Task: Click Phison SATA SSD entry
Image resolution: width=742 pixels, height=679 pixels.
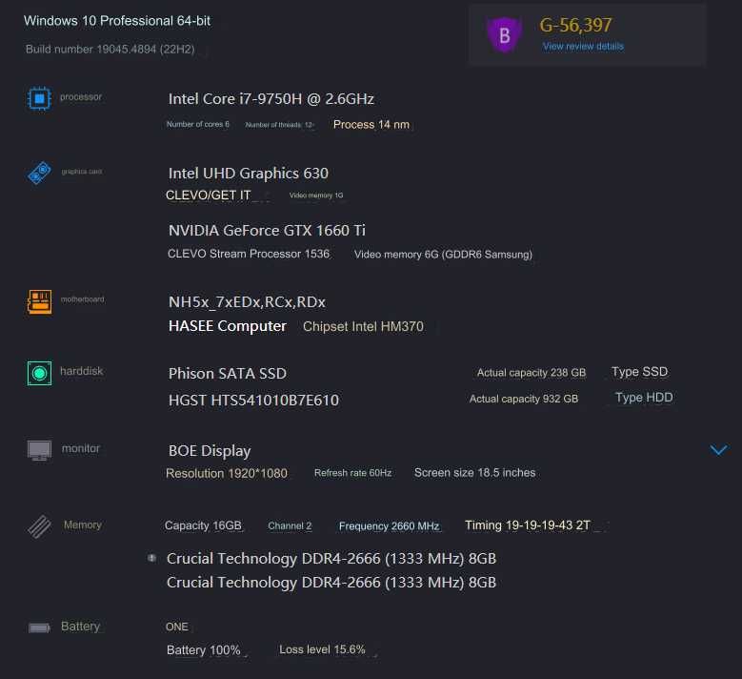Action: [x=228, y=374]
